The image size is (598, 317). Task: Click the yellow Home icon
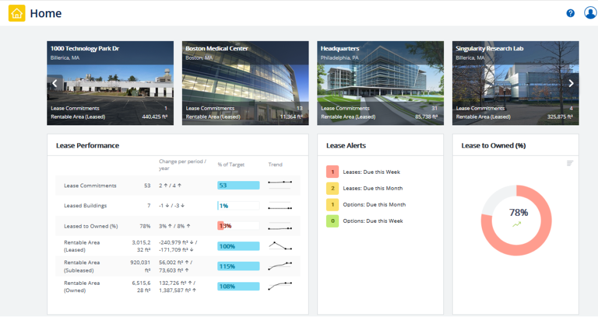17,14
